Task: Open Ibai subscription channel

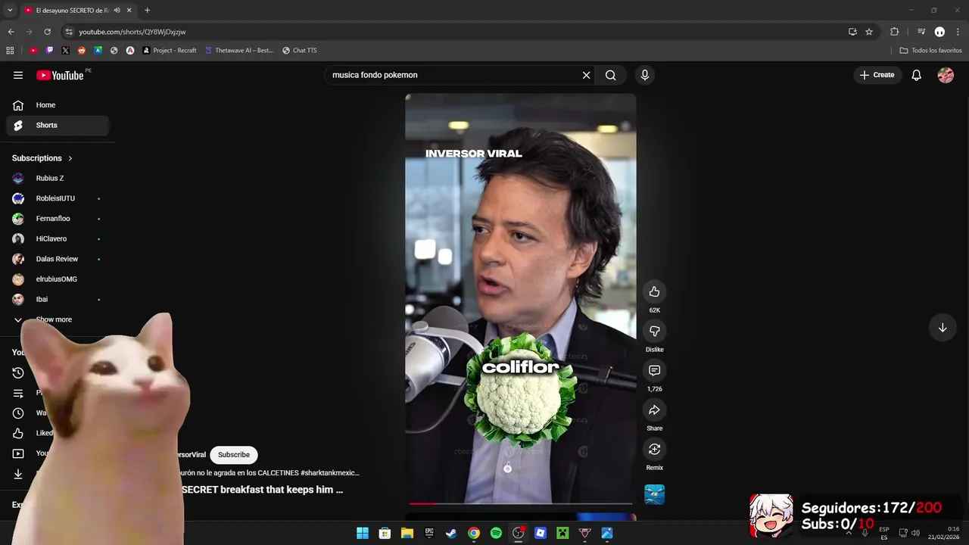Action: 58,299
